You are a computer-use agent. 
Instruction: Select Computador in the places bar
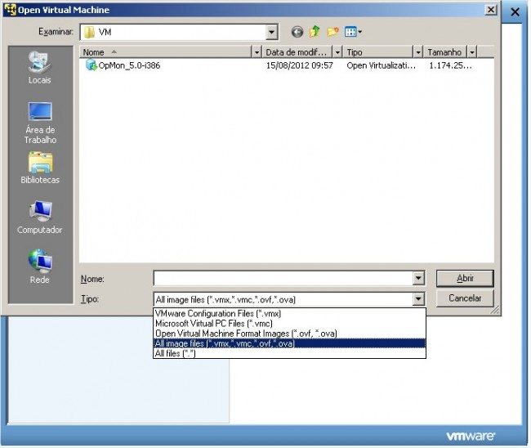pos(40,217)
